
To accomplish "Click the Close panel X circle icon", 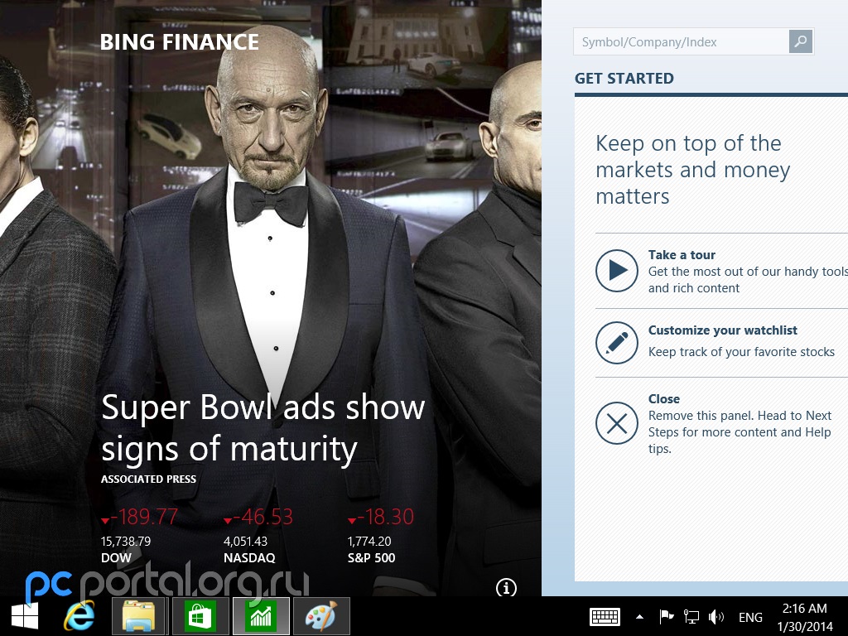I will pyautogui.click(x=616, y=424).
